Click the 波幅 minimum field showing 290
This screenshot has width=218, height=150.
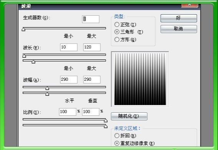point(69,80)
